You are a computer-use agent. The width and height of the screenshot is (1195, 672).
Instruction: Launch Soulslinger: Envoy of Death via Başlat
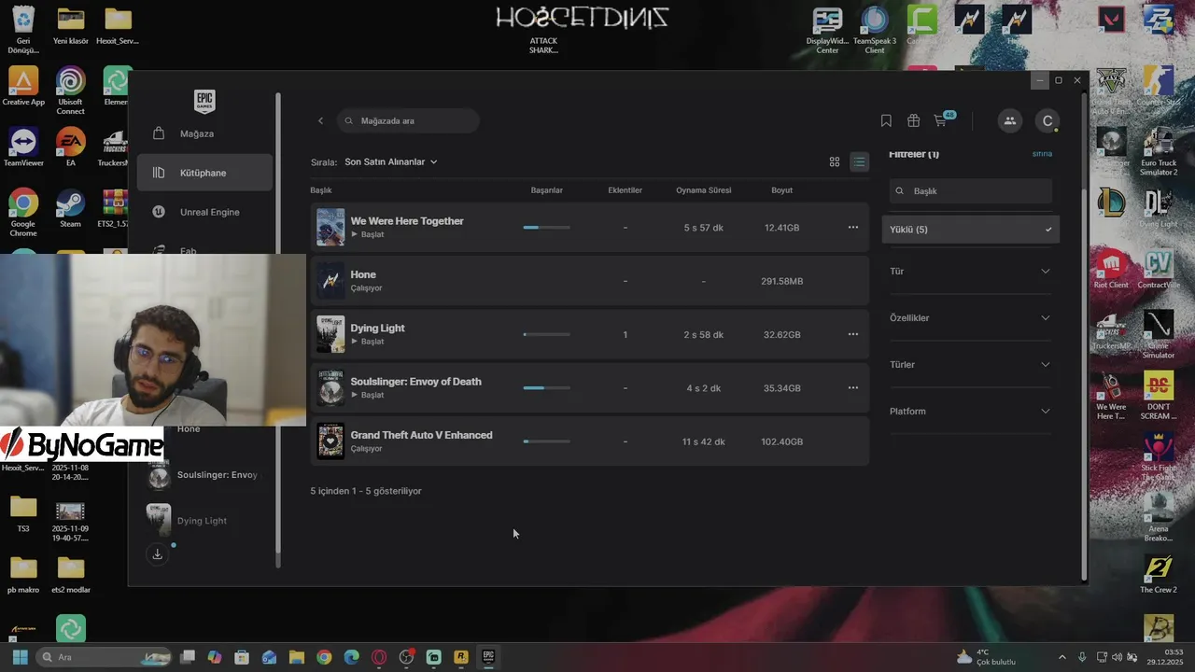click(x=368, y=395)
